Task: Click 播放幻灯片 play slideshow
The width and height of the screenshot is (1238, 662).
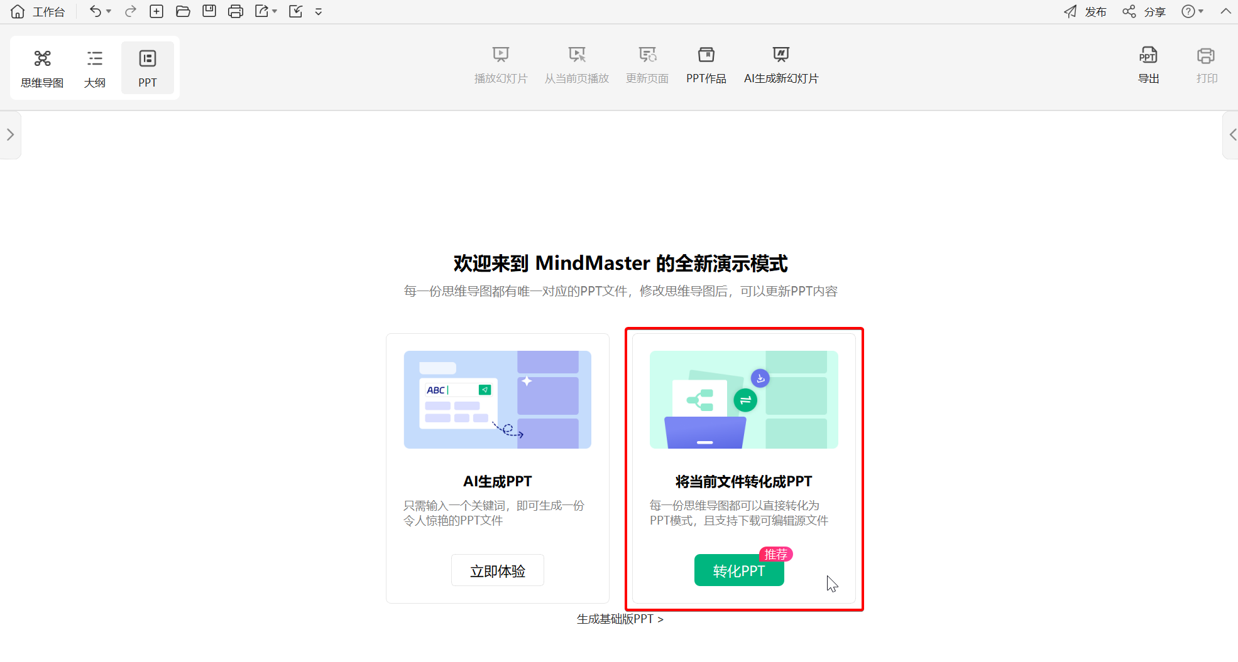Action: (x=501, y=65)
